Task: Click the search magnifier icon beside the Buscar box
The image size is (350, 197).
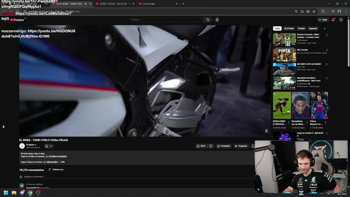Action: (x=208, y=20)
